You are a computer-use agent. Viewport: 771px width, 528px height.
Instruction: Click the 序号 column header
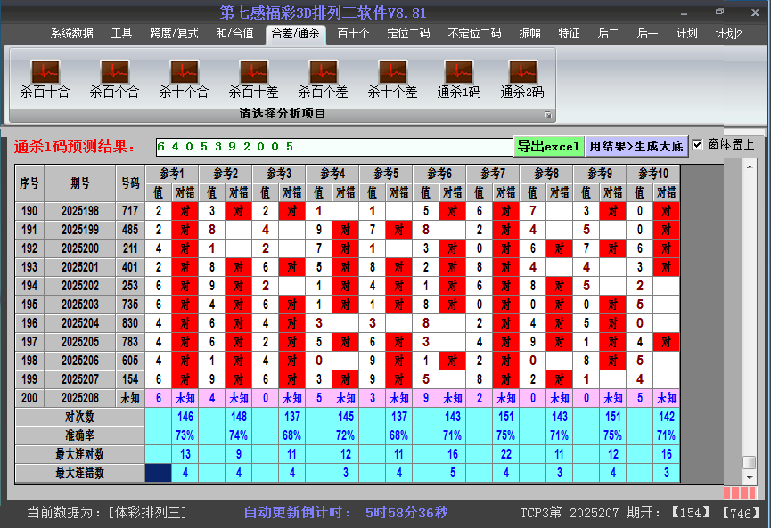pyautogui.click(x=29, y=183)
